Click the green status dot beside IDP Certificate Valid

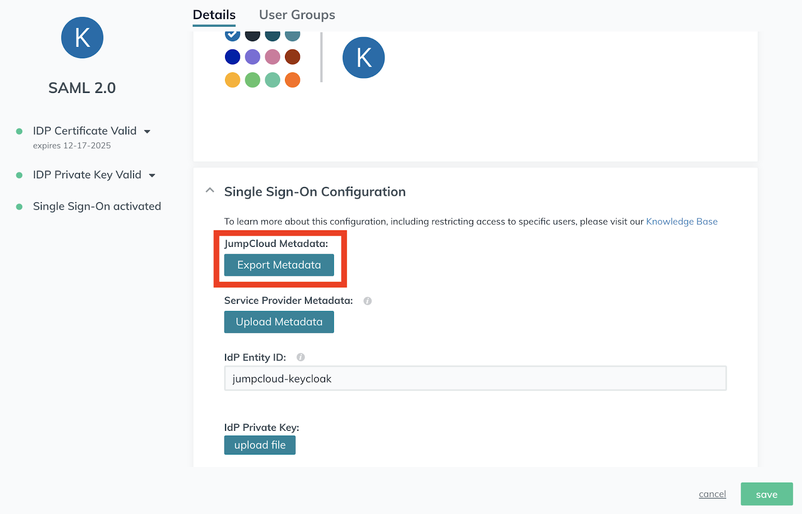[20, 131]
